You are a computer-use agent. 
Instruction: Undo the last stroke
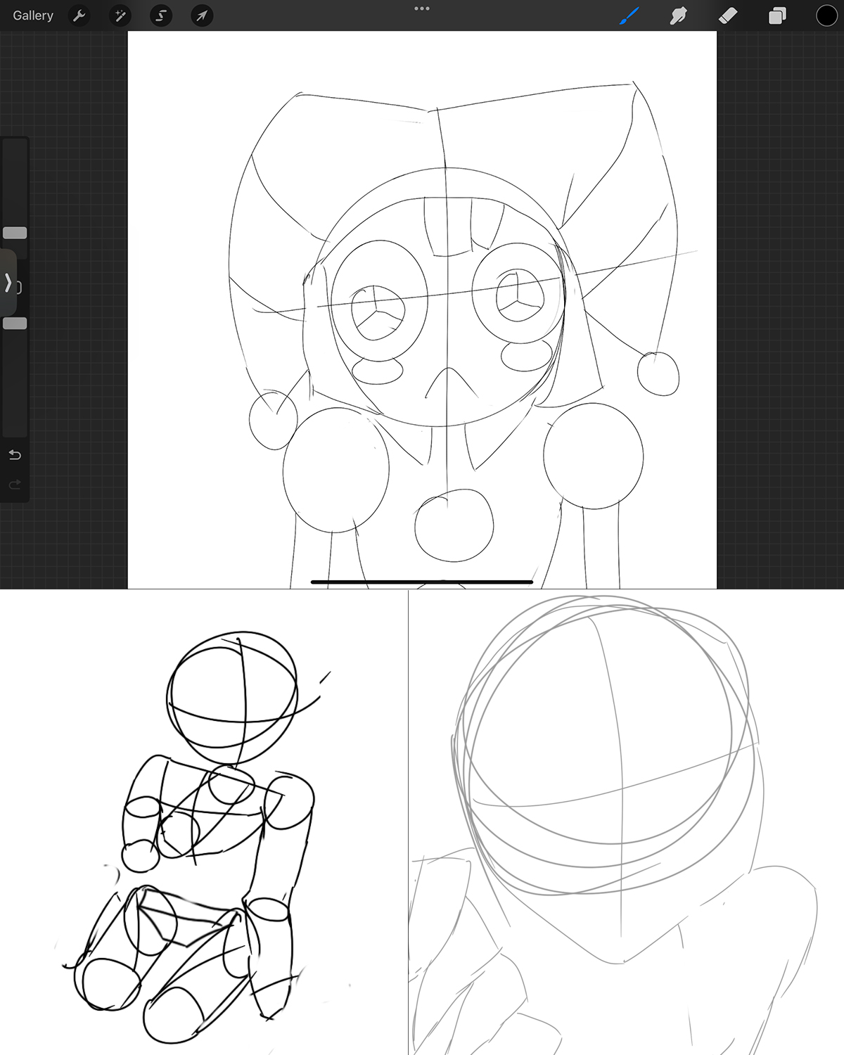point(15,455)
